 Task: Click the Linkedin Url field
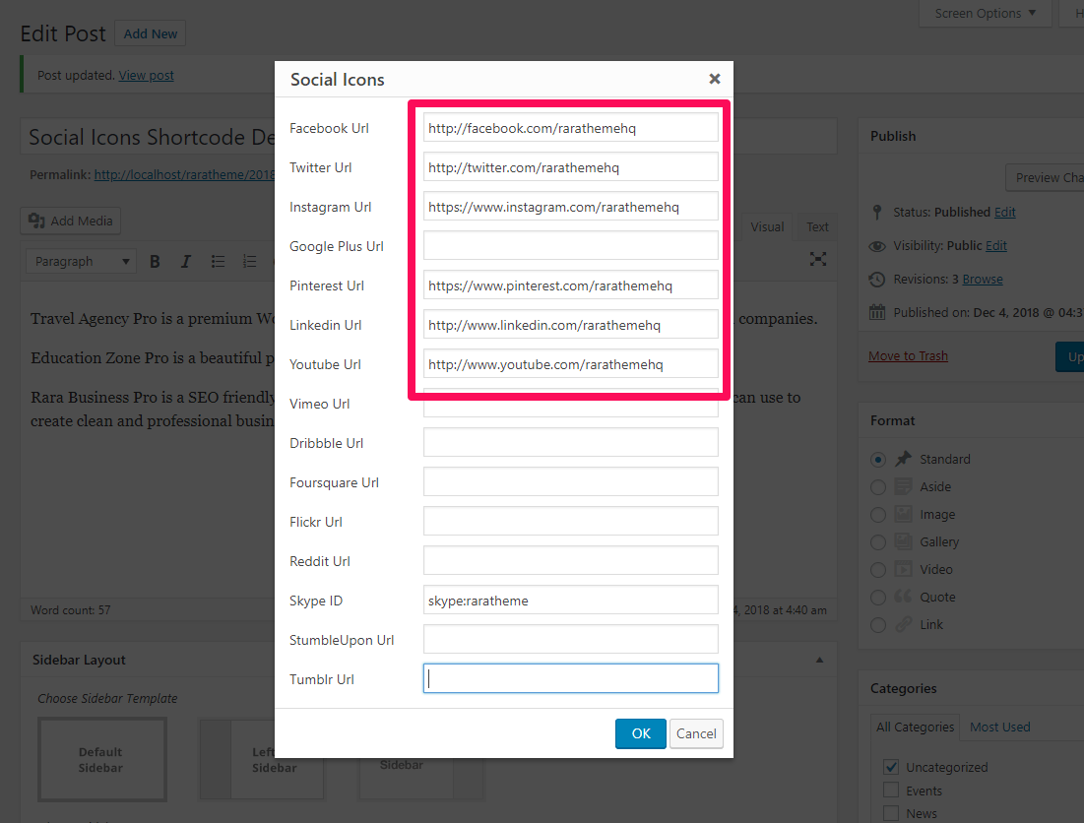pos(570,325)
